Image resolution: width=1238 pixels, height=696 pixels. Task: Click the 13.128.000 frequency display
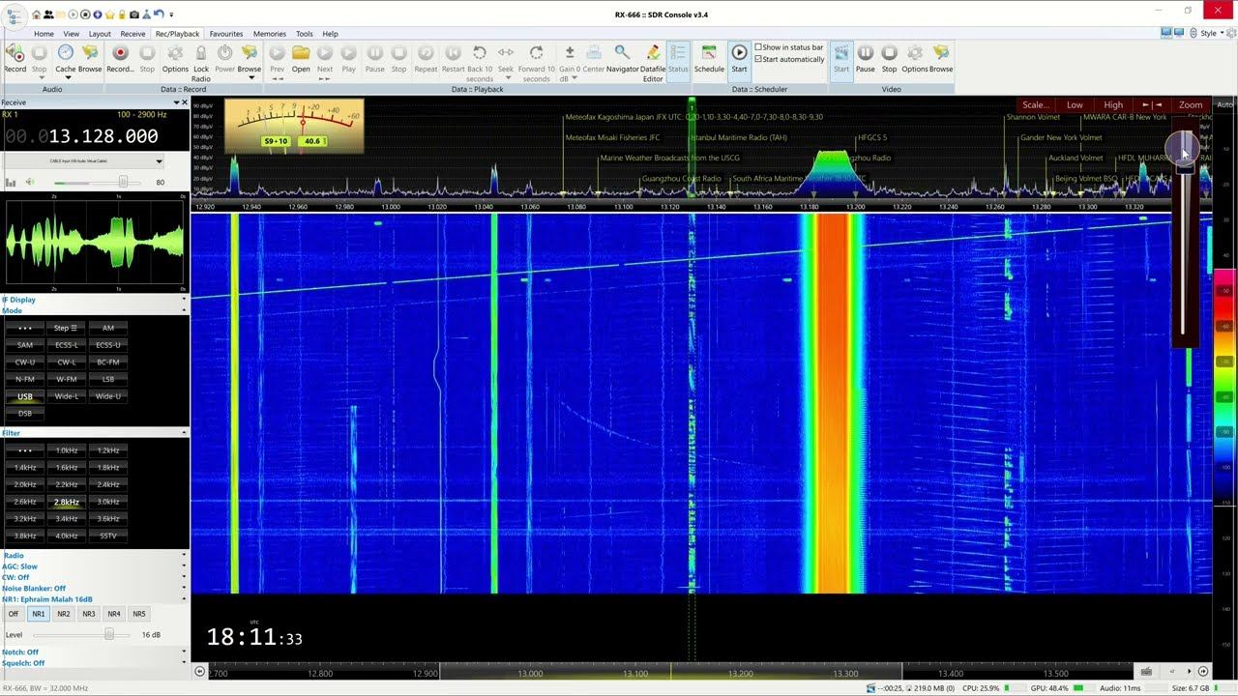(x=103, y=137)
